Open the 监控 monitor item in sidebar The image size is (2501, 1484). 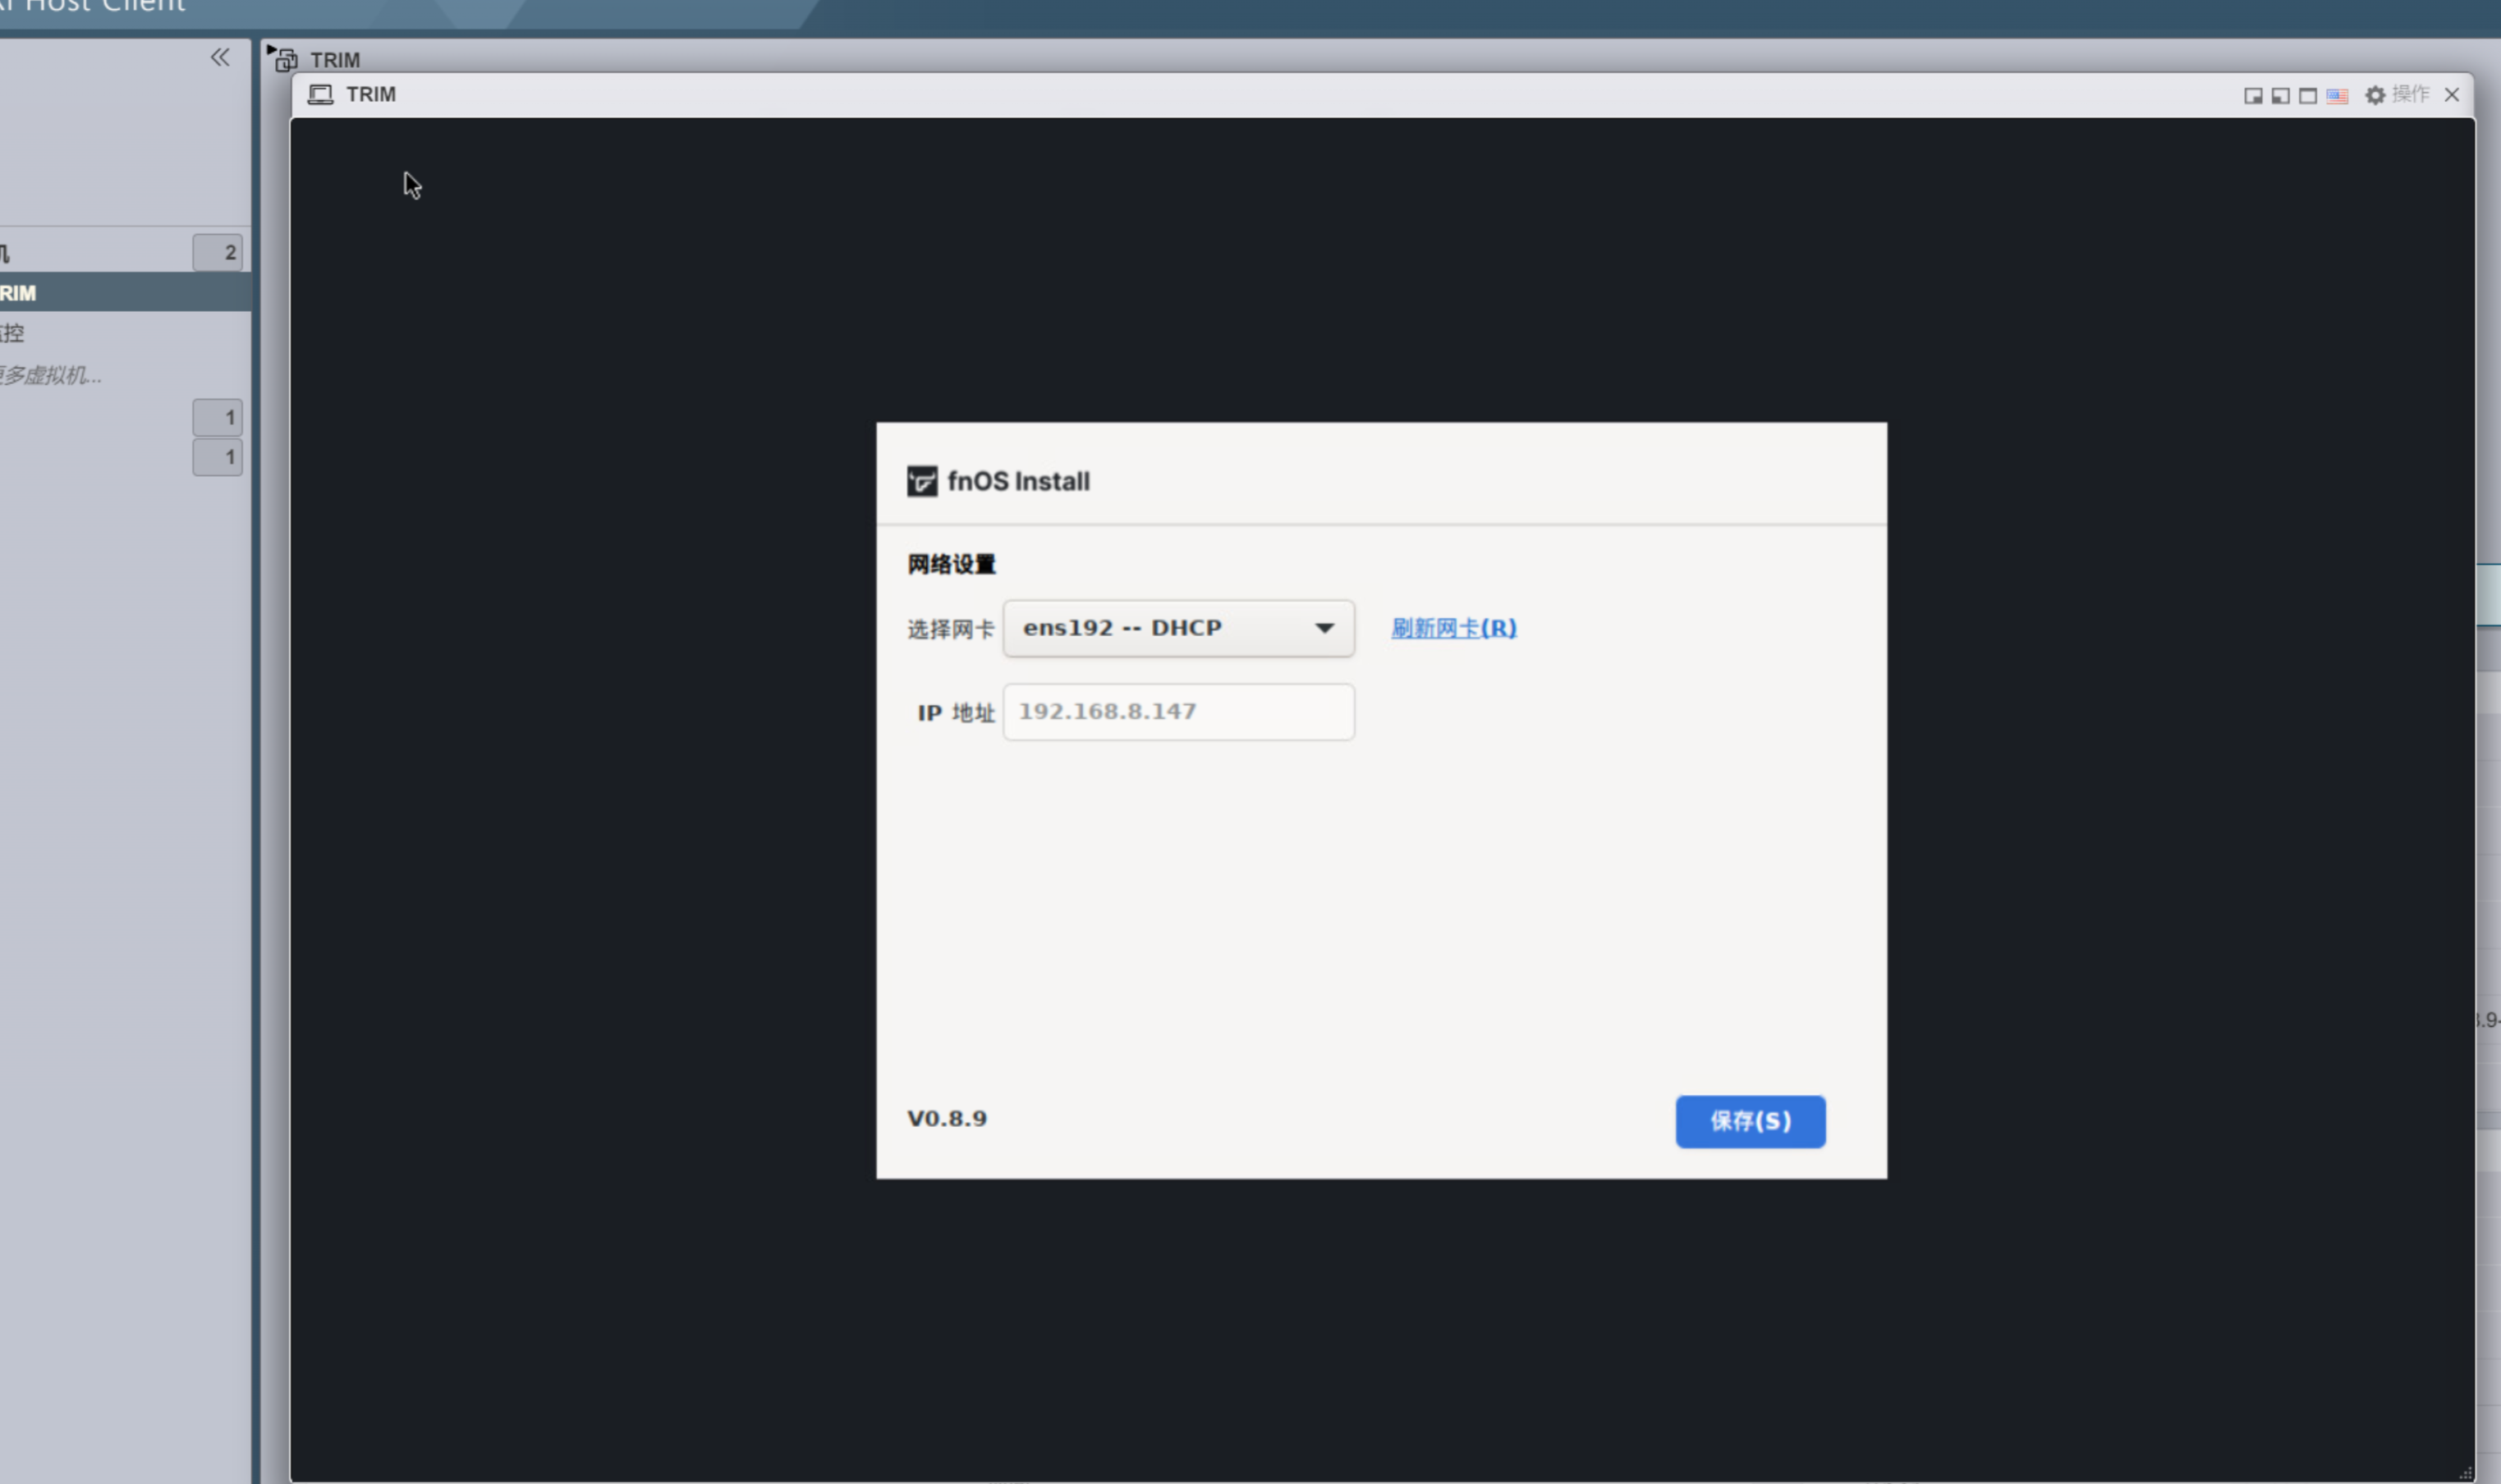pyautogui.click(x=13, y=333)
